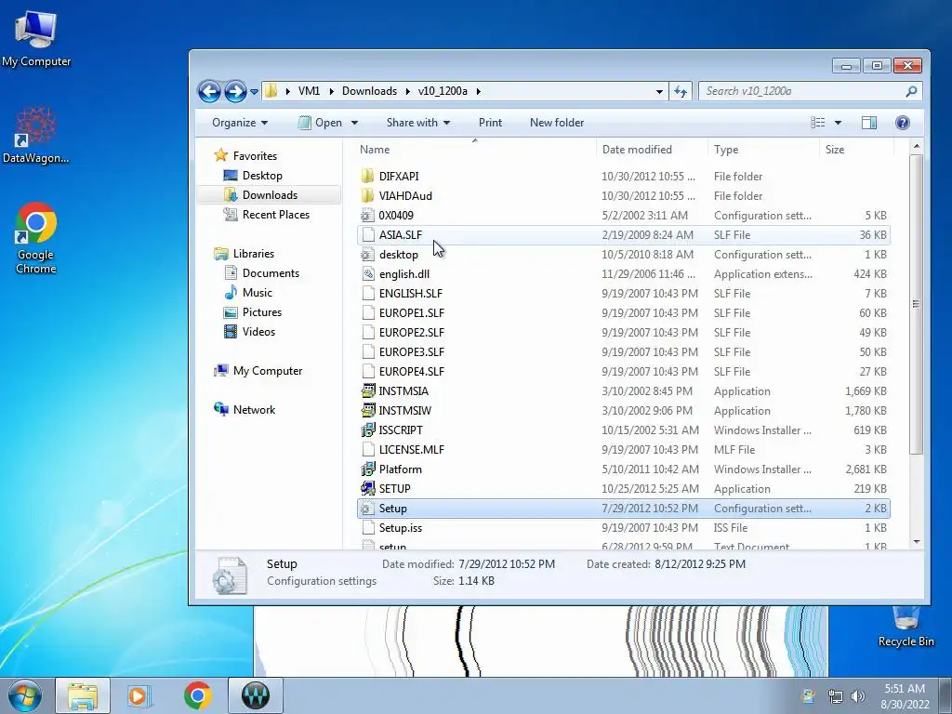Expand the arrow after v10_1200a breadcrumb

[x=479, y=91]
